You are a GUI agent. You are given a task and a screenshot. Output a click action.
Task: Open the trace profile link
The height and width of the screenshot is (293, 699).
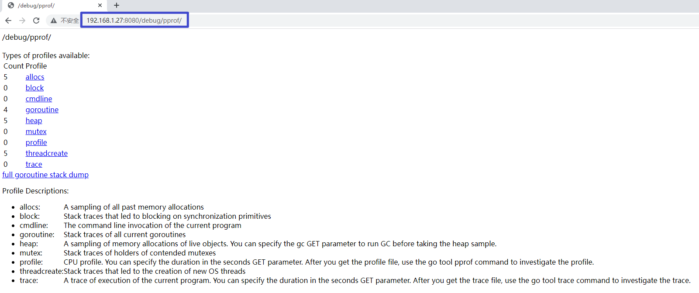click(x=34, y=164)
